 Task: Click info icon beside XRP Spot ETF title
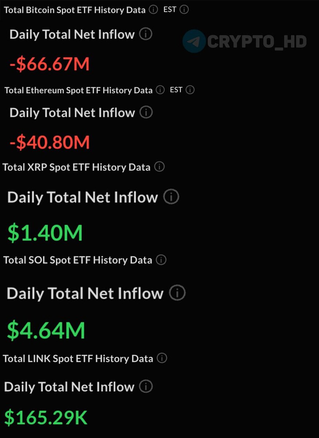(x=159, y=167)
